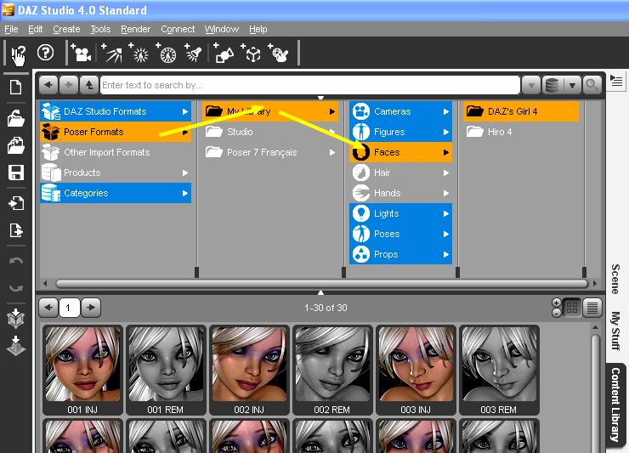Select the Poses folder
This screenshot has height=453, width=629.
[400, 234]
